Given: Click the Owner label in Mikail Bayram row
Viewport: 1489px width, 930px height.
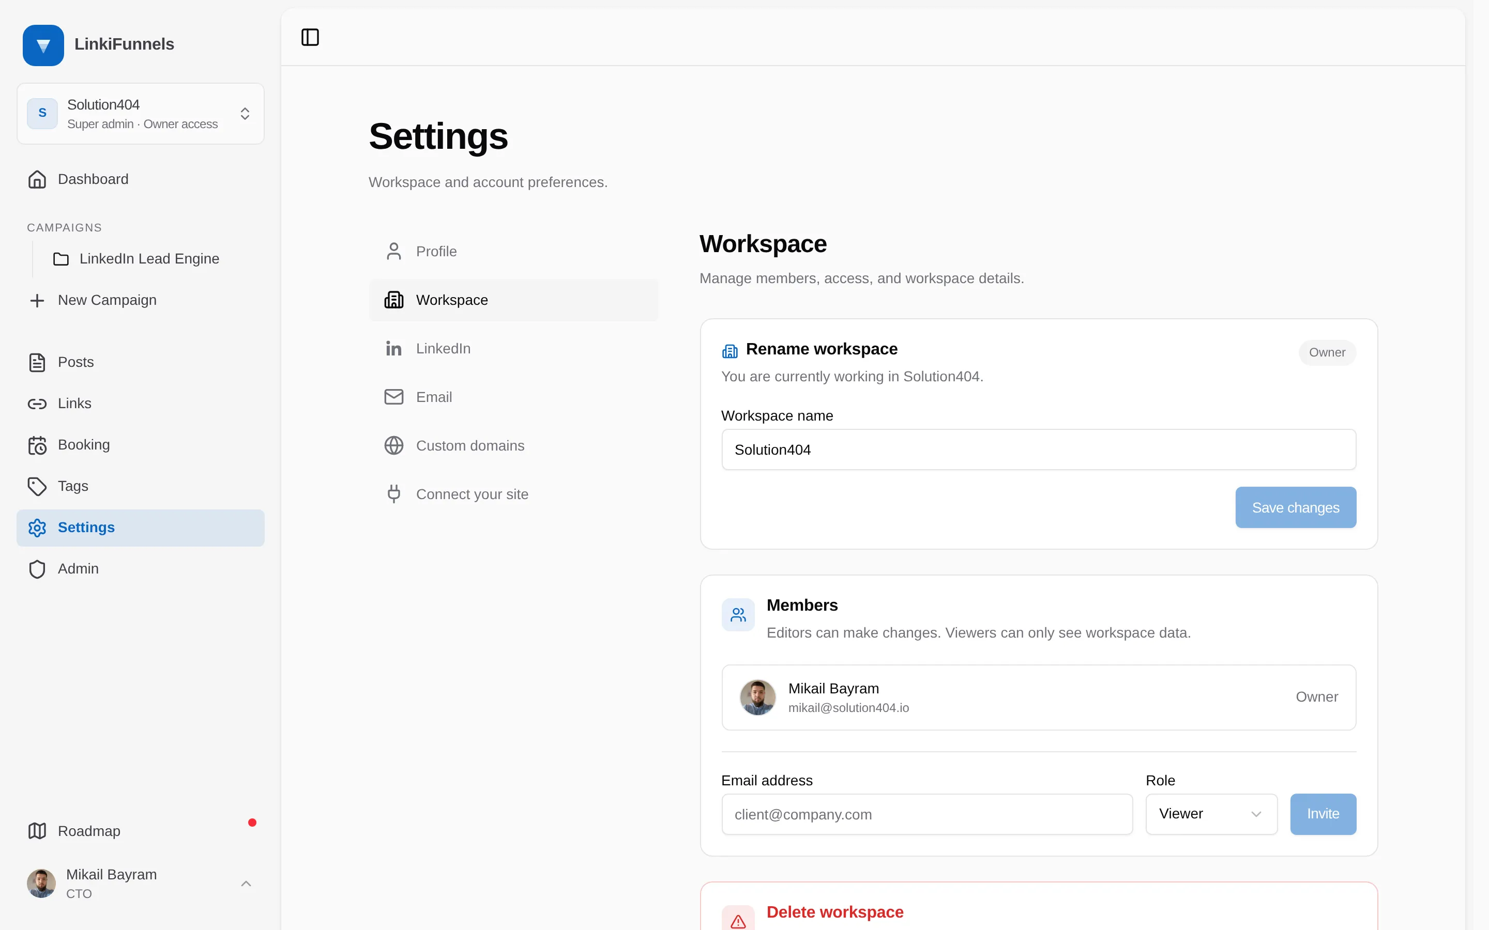Looking at the screenshot, I should 1317,697.
